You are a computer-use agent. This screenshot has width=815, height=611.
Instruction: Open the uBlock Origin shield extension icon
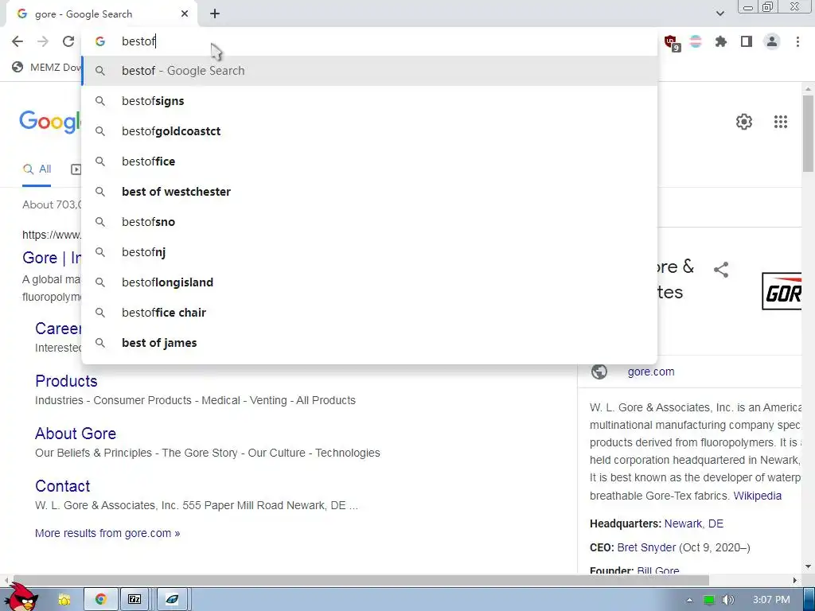[x=671, y=41]
